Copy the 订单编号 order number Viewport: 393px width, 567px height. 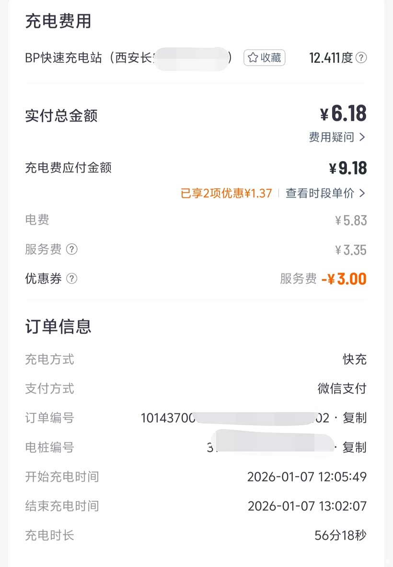click(x=355, y=418)
